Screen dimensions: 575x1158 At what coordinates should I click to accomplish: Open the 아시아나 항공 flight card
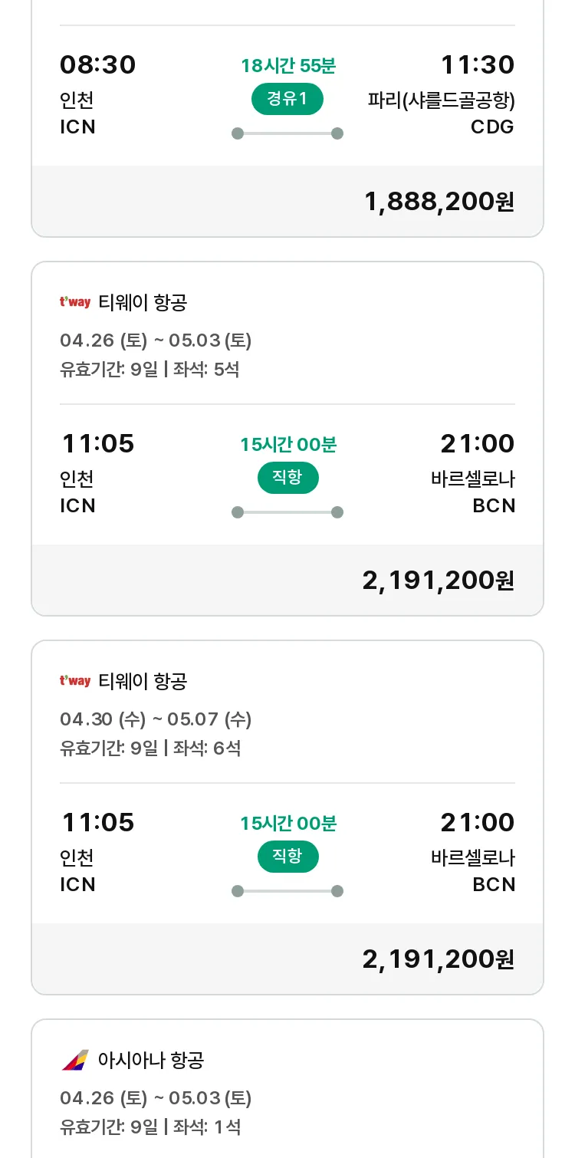tap(287, 1088)
